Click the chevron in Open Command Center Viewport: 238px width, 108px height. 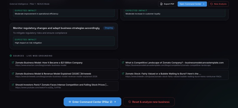pyautogui.click(x=204, y=4)
